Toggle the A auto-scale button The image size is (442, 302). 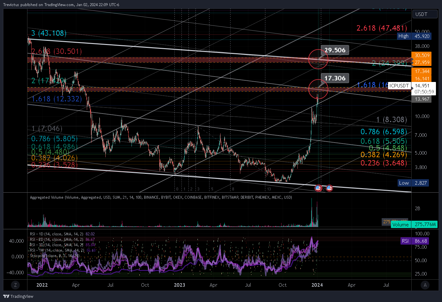[425, 285]
